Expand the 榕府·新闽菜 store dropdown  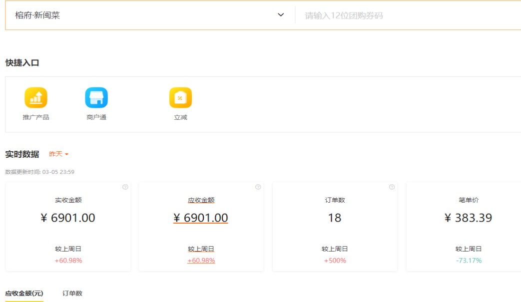coord(145,15)
